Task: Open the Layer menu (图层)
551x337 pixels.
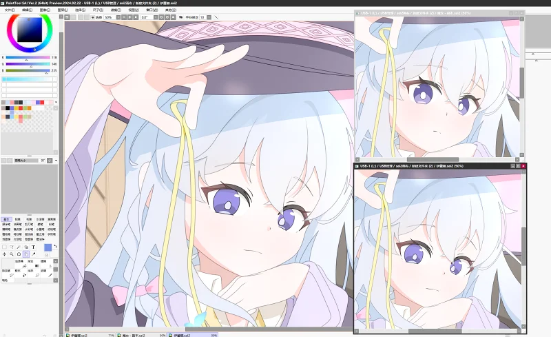Action: coord(63,10)
